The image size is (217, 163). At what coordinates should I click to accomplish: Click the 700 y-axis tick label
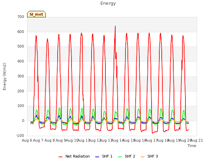(21, 17)
